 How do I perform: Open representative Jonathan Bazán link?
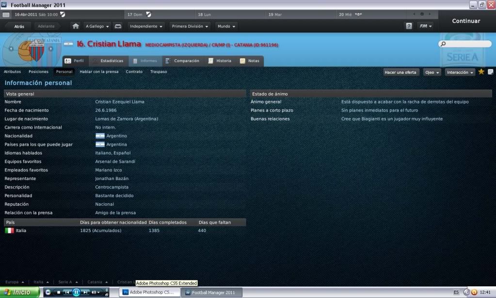tap(112, 179)
